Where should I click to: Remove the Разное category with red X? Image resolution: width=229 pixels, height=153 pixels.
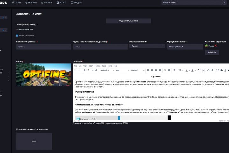(x=216, y=46)
